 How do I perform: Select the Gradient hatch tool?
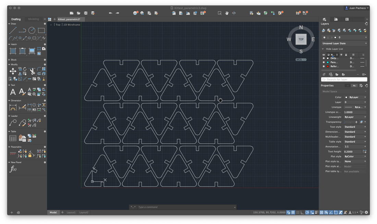[32, 51]
